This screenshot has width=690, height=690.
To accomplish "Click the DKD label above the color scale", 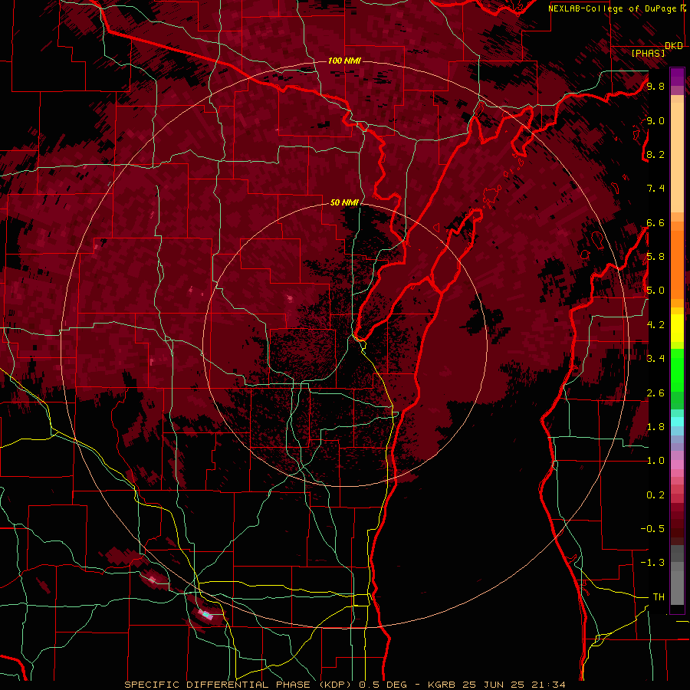I will 674,46.
